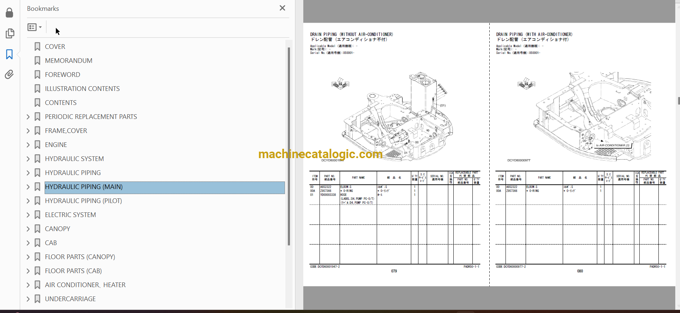This screenshot has width=680, height=313.
Task: Expand the HYDRAULIC PIPING (MAIN) bookmark
Action: 28,187
